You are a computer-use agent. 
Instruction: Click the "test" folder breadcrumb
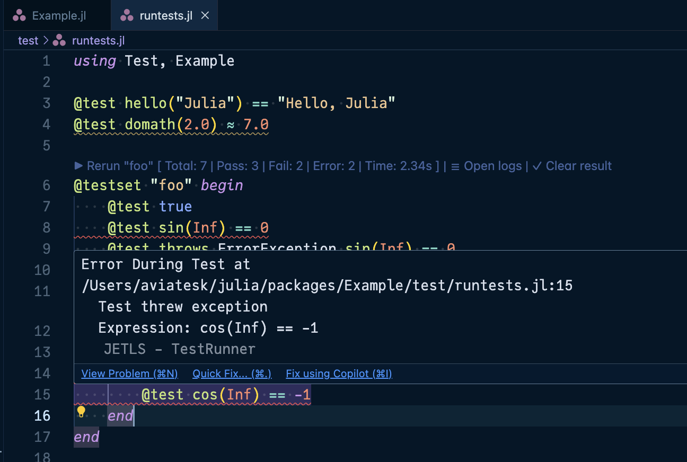[28, 40]
